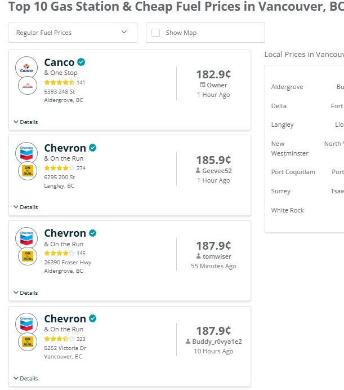Click the Chevron name at 26390 Fraser Hwy

pyautogui.click(x=65, y=233)
